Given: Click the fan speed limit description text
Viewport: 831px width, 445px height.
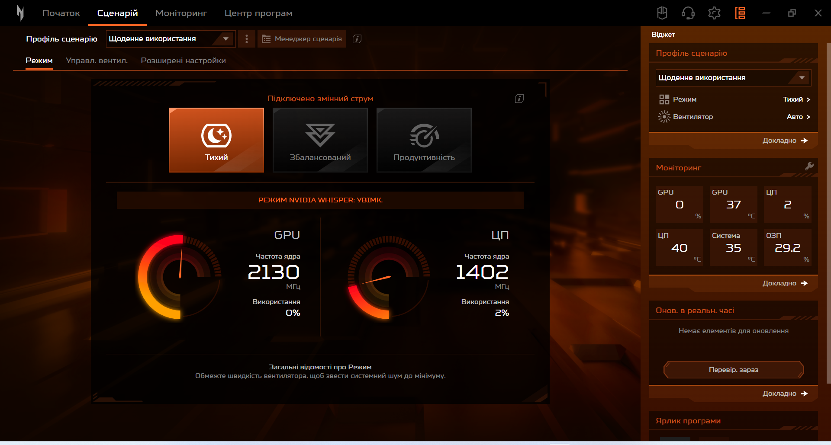Looking at the screenshot, I should tap(320, 376).
